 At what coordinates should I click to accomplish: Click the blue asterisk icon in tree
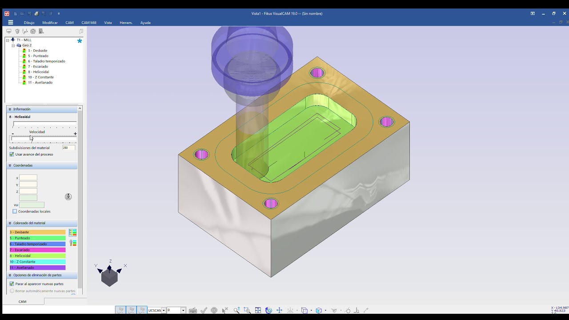click(80, 40)
